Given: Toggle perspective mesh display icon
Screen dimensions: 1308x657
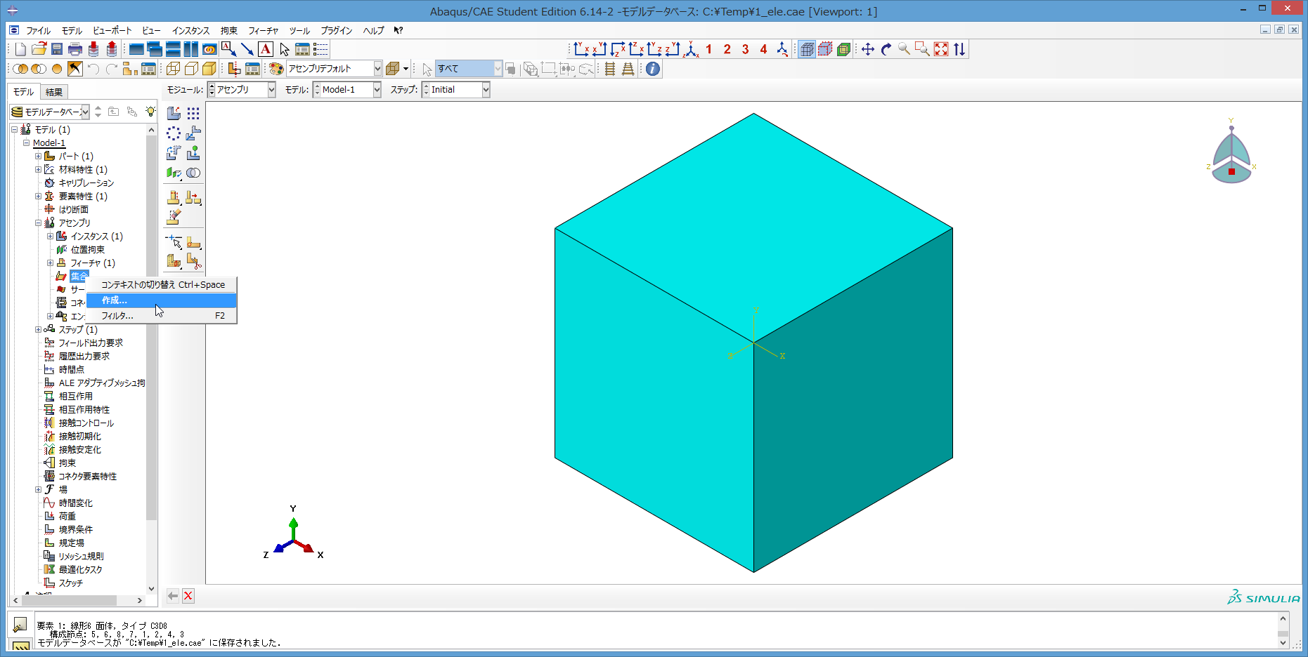Looking at the screenshot, I should [x=807, y=49].
